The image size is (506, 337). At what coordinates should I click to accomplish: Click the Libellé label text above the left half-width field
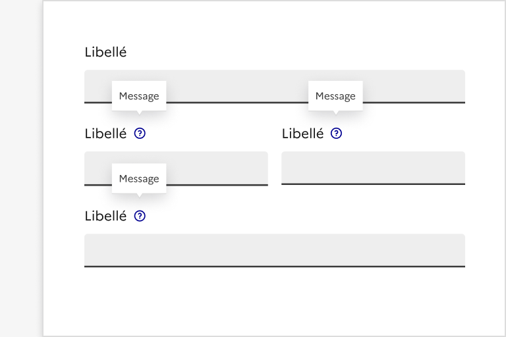(x=105, y=134)
